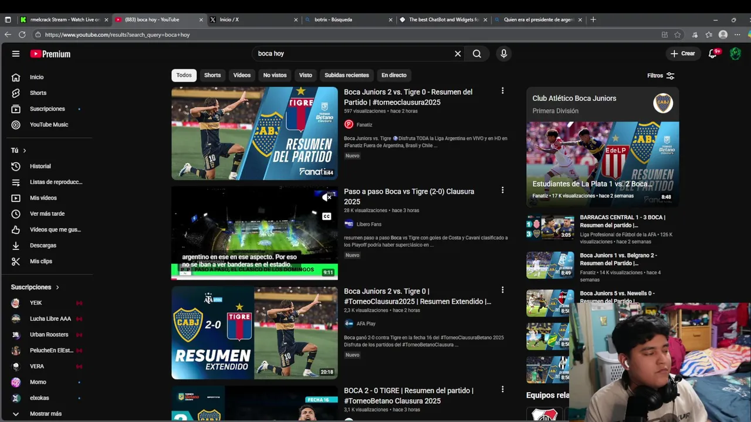Reload the page with the refresh icon

22,35
